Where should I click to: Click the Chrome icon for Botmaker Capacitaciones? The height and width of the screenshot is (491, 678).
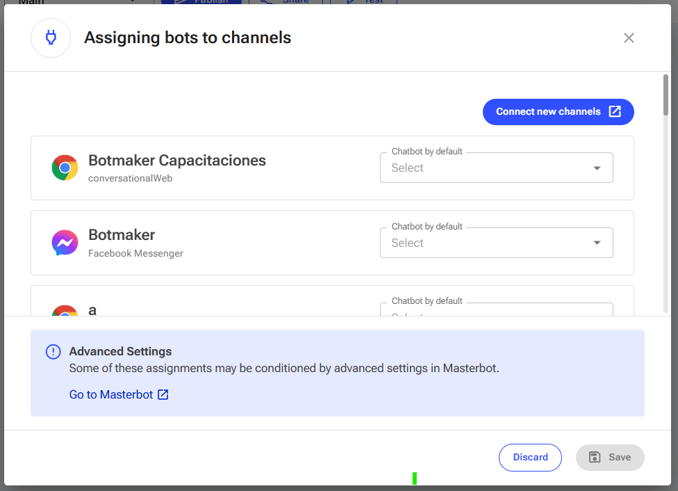(65, 168)
